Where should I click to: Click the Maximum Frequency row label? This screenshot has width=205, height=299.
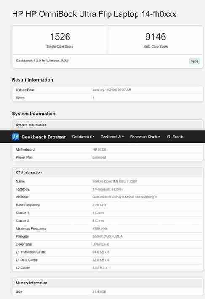(31, 228)
